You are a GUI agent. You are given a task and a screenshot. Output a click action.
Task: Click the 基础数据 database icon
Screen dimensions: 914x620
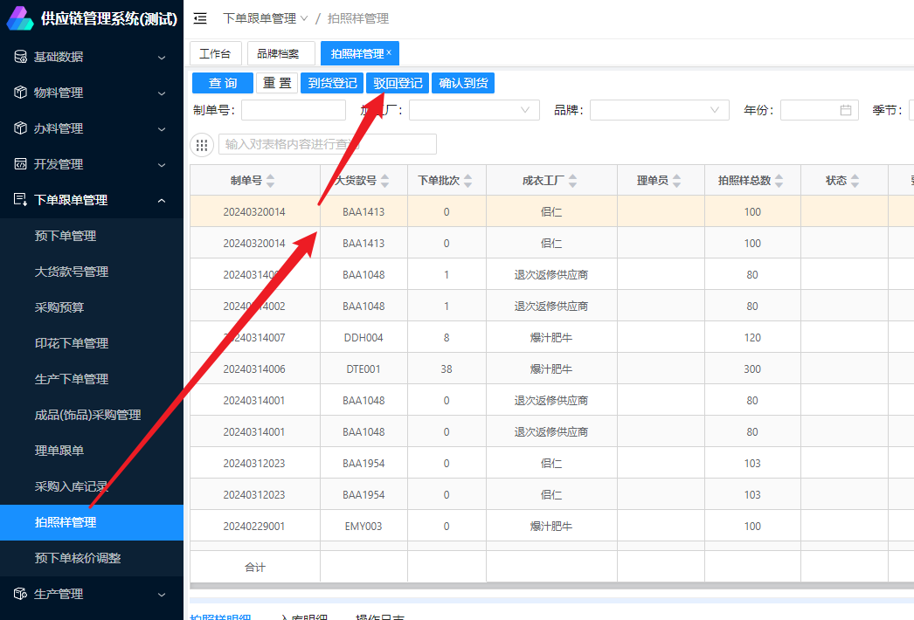coord(20,57)
